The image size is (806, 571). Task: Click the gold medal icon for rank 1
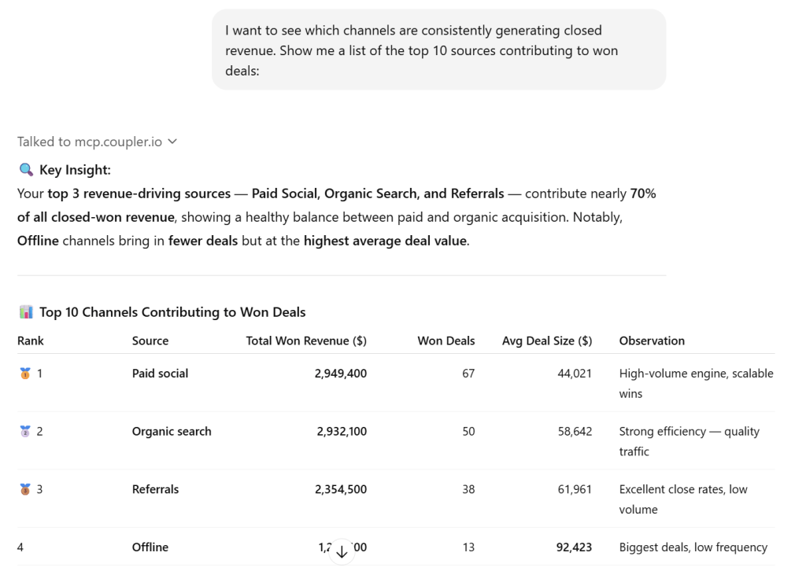[24, 374]
